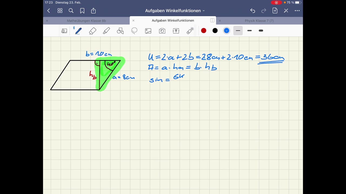The height and width of the screenshot is (194, 346).
Task: Select the Shapes tool
Action: (120, 31)
